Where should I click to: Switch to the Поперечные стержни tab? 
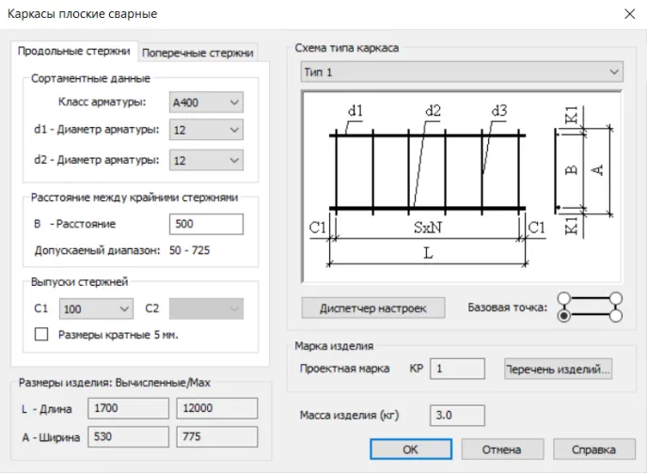point(198,54)
